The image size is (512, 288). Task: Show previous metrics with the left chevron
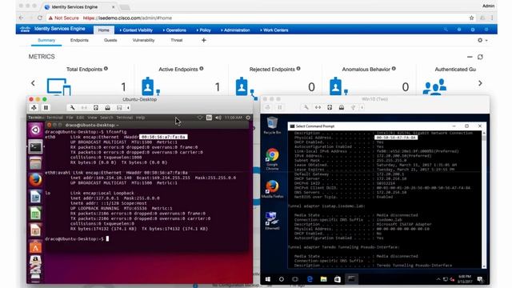33,83
